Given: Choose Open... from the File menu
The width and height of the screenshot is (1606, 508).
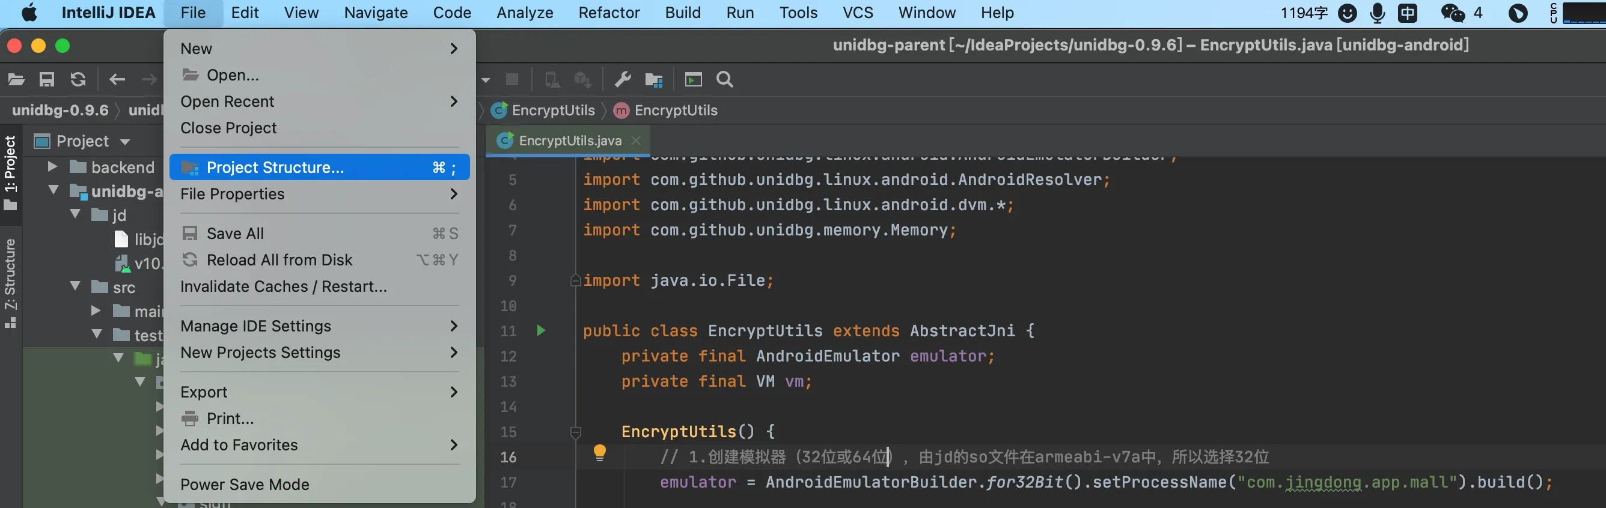Looking at the screenshot, I should pos(319,74).
